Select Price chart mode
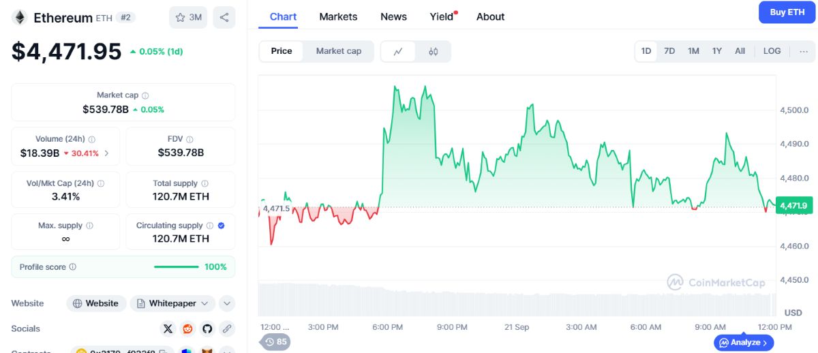 coord(282,51)
